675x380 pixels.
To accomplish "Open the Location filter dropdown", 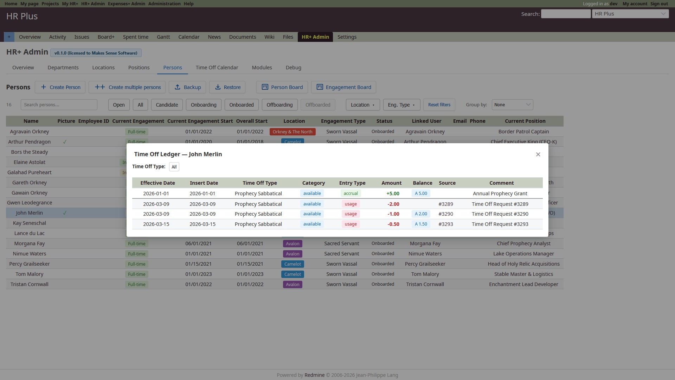I will pos(362,105).
